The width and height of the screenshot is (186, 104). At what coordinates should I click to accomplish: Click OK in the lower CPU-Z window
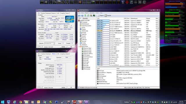pyautogui.click(x=71, y=88)
